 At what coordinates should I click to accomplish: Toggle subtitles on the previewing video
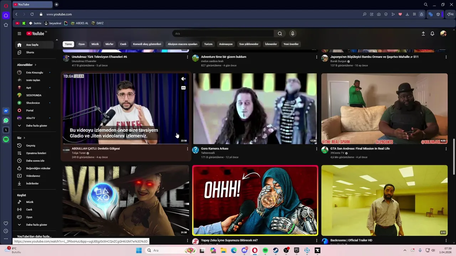point(183,88)
